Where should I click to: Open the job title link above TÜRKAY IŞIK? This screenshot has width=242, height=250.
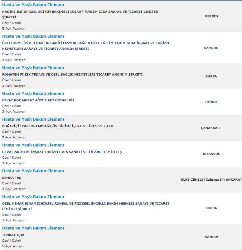pos(33,228)
